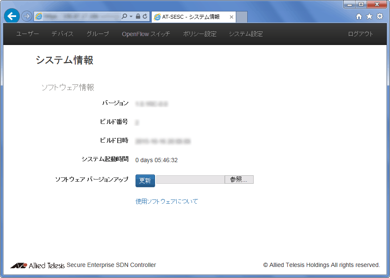
Task: Select the AT-SESC - システム情報 browser tab
Action: point(193,17)
